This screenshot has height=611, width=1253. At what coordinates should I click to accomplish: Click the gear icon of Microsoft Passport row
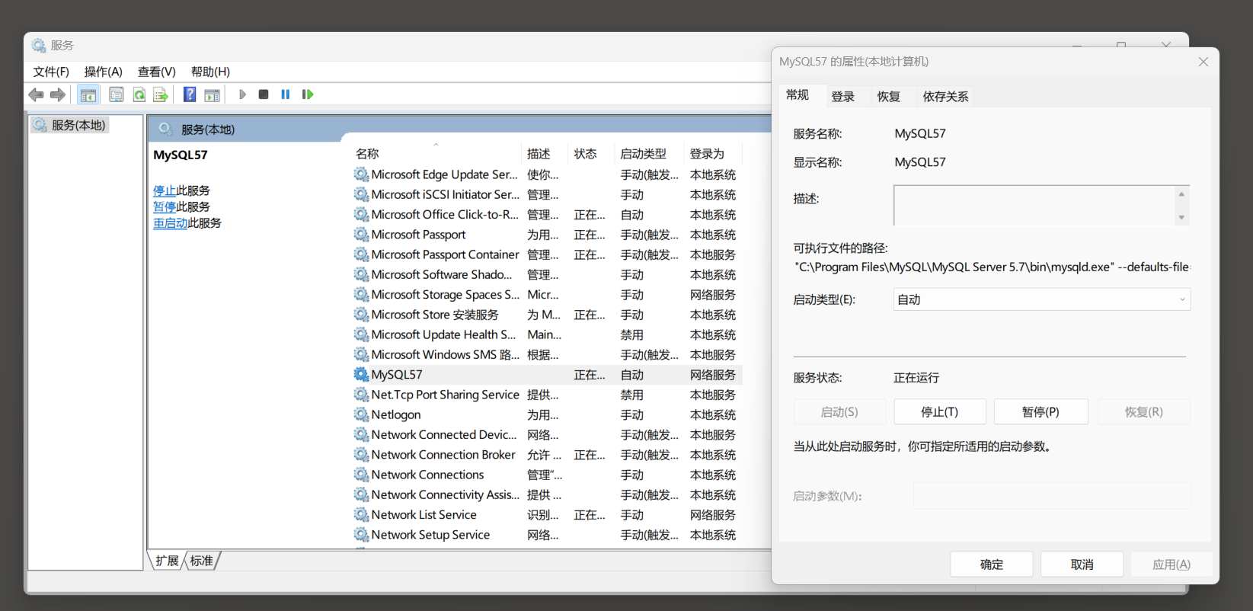(361, 235)
